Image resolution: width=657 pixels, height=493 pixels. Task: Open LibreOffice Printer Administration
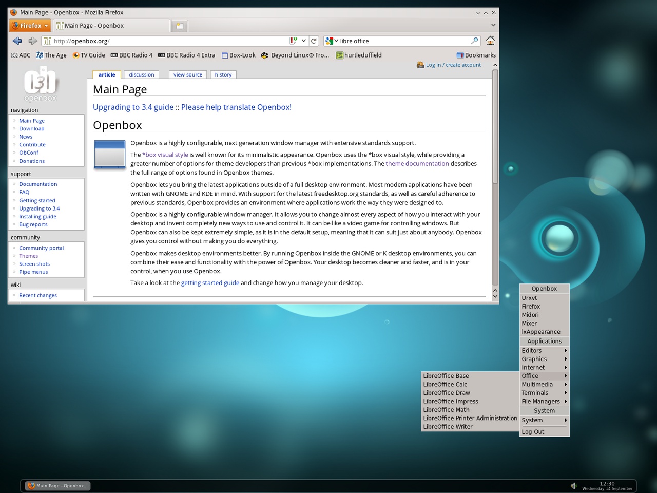[x=470, y=419]
